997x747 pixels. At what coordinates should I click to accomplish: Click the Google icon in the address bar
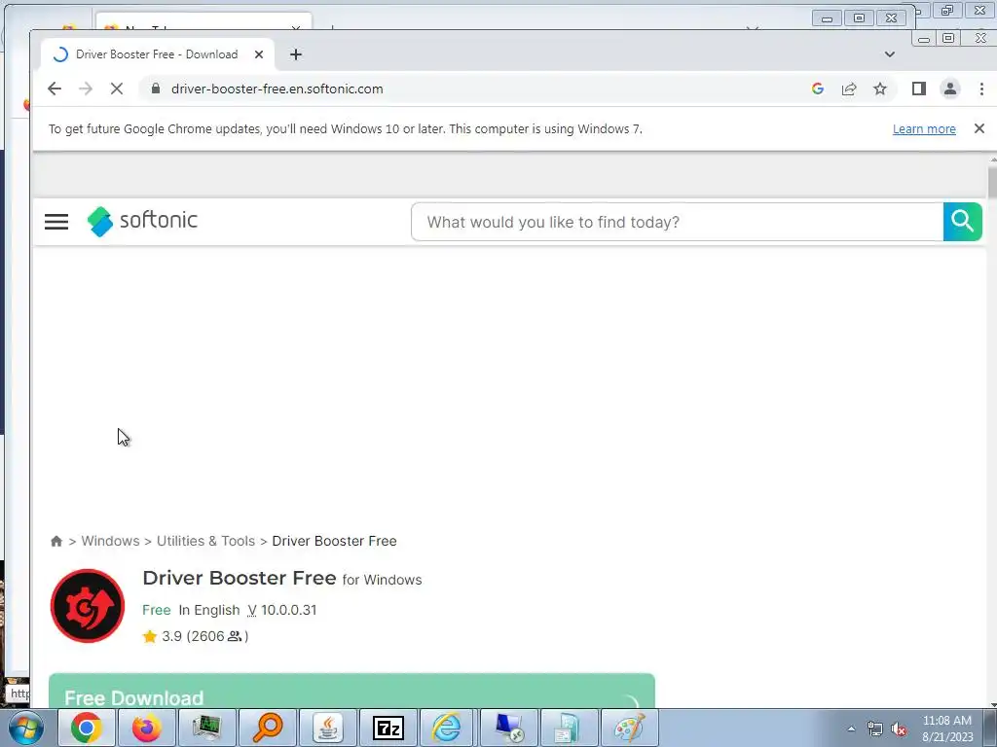tap(818, 89)
